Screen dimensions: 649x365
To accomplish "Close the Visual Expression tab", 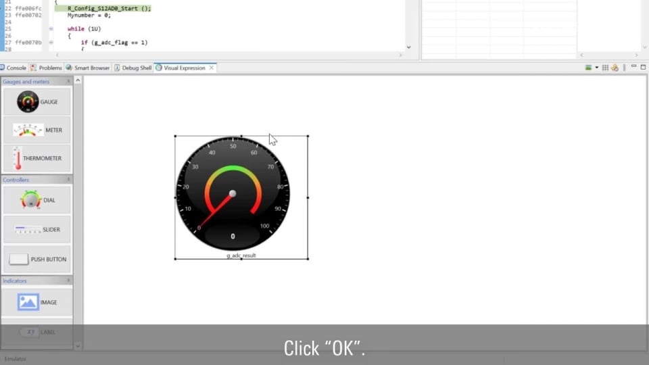I will point(212,68).
